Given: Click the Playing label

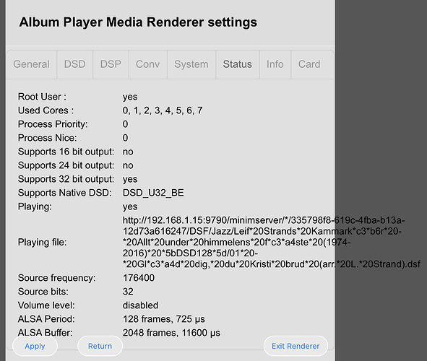Looking at the screenshot, I should pyautogui.click(x=35, y=206).
